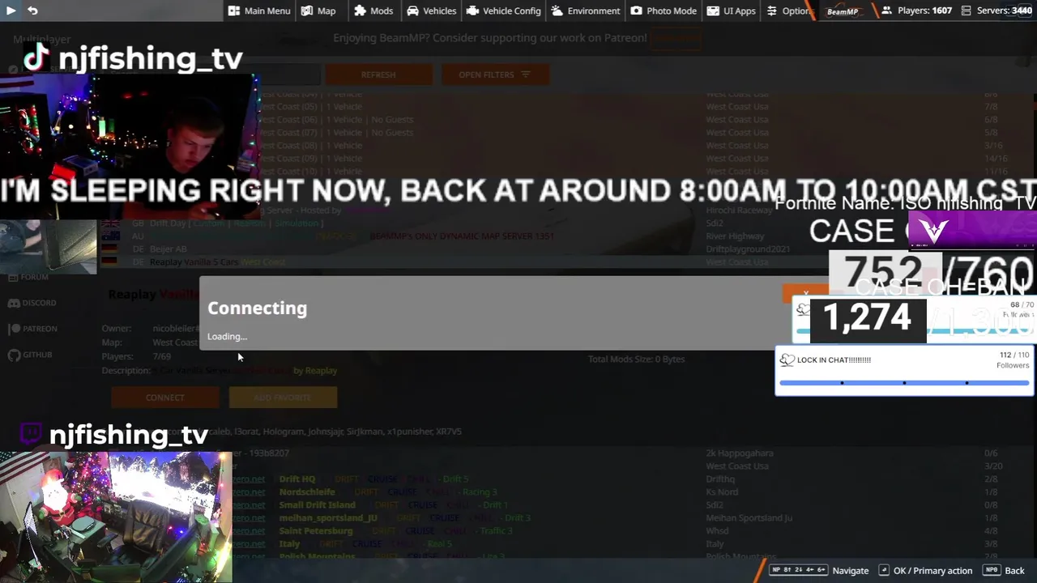Click the Discord logo icon in sidebar

click(x=14, y=303)
